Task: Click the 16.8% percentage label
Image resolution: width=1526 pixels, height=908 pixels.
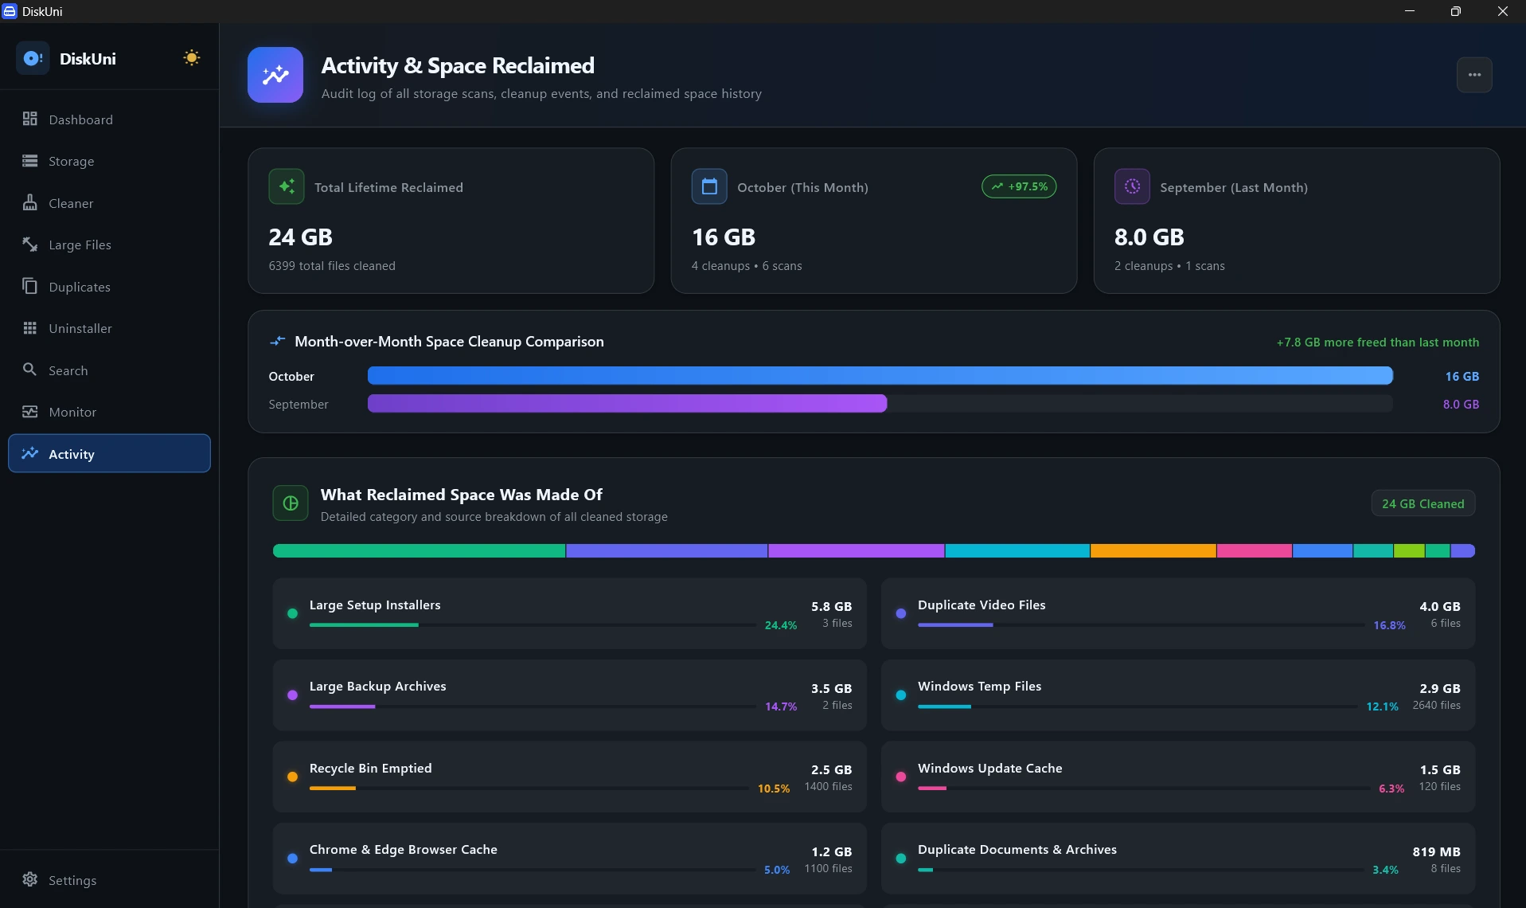Action: pos(1389,625)
